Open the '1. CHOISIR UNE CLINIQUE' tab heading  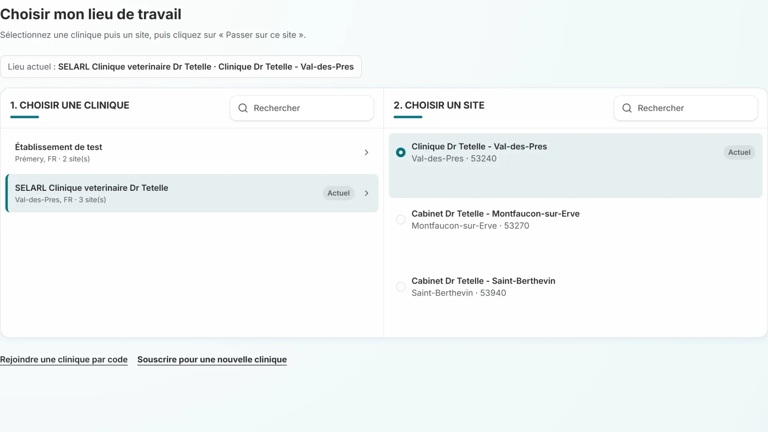(70, 105)
